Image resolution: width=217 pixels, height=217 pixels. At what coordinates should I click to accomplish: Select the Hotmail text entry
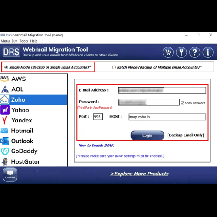22,131
